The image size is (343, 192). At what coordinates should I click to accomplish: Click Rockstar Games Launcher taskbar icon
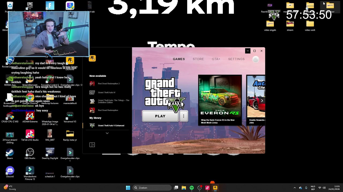pyautogui.click(x=215, y=188)
